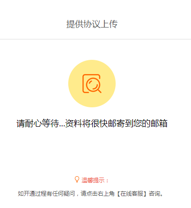Click the magnifier handle in the status icon
Image resolution: width=191 pixels, height=208 pixels.
pos(99,91)
